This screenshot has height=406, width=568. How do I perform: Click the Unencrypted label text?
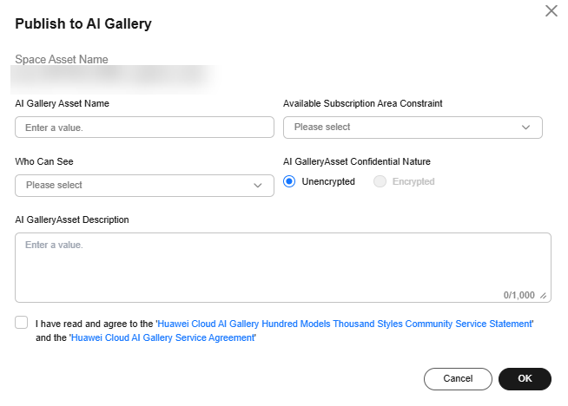tap(328, 181)
